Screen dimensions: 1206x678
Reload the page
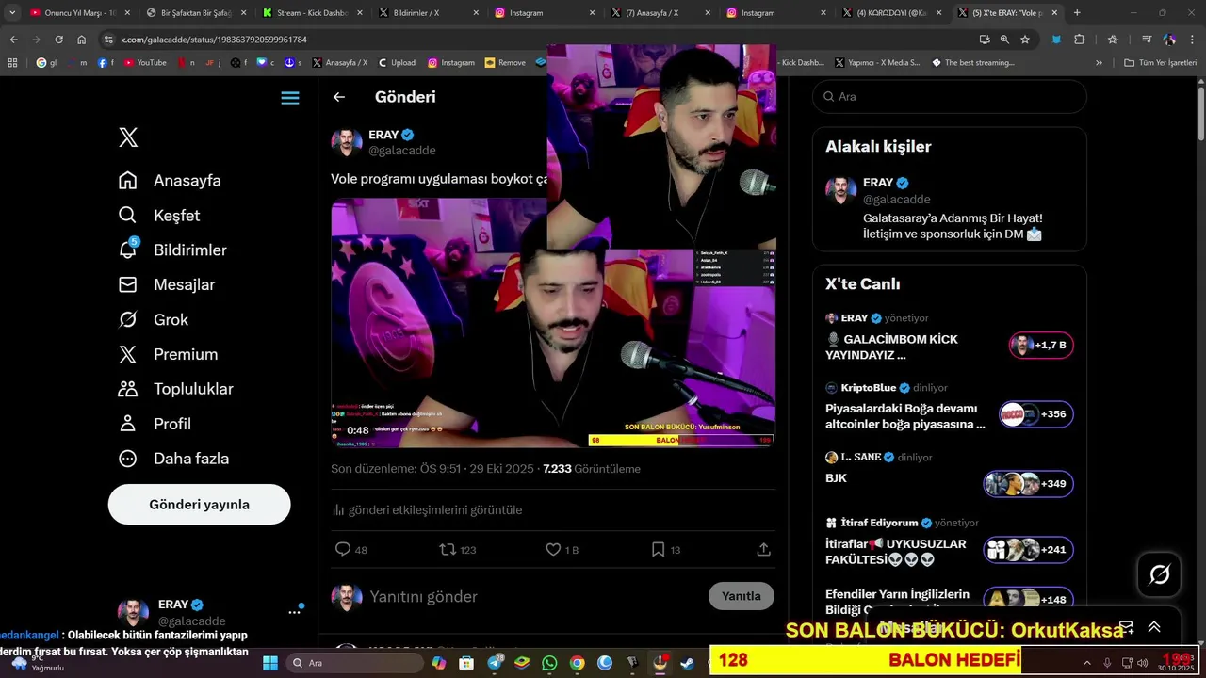(58, 40)
